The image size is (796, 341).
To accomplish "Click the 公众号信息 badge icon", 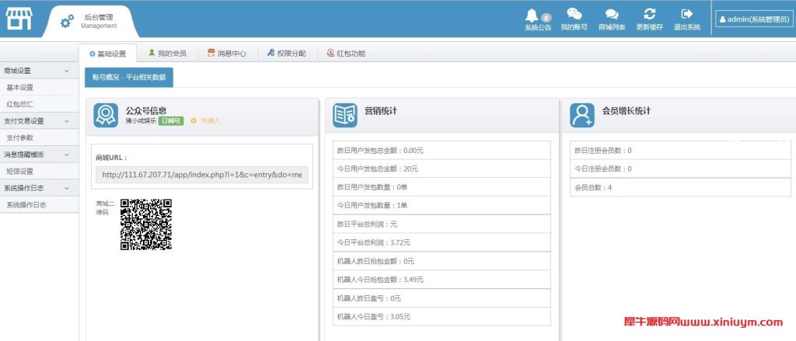I will [106, 115].
